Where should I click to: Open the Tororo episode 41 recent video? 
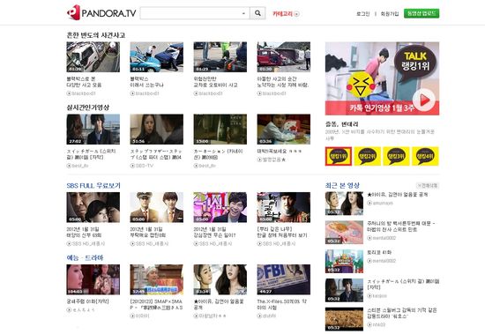point(379,252)
